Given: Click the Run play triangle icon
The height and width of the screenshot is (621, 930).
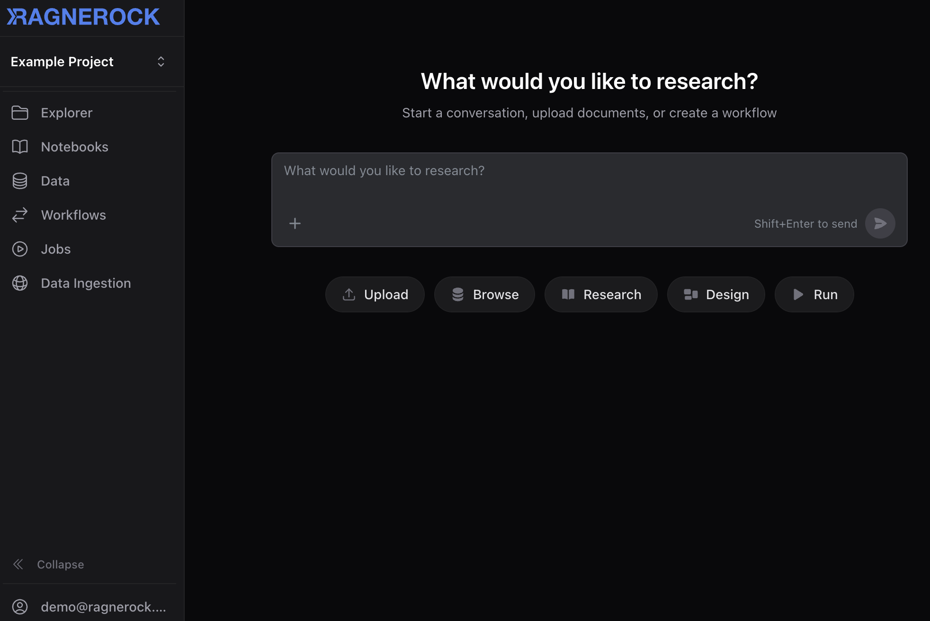Looking at the screenshot, I should point(798,294).
